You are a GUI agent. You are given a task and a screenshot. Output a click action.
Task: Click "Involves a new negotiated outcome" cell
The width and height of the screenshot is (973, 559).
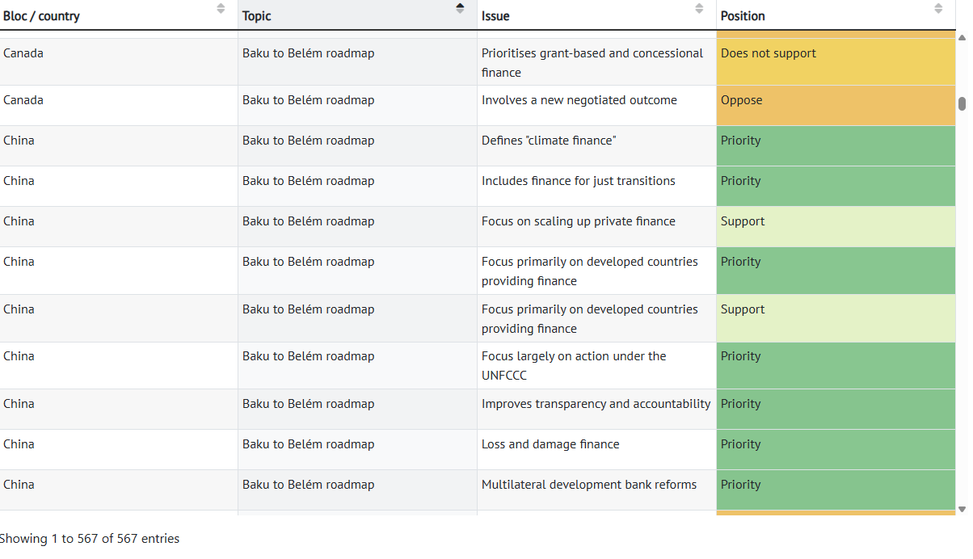(x=579, y=101)
